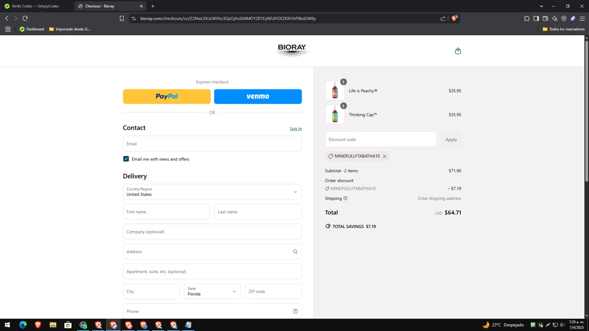Click Thinking Cap product thumbnail
Viewport: 589px width, 331px height.
[335, 115]
